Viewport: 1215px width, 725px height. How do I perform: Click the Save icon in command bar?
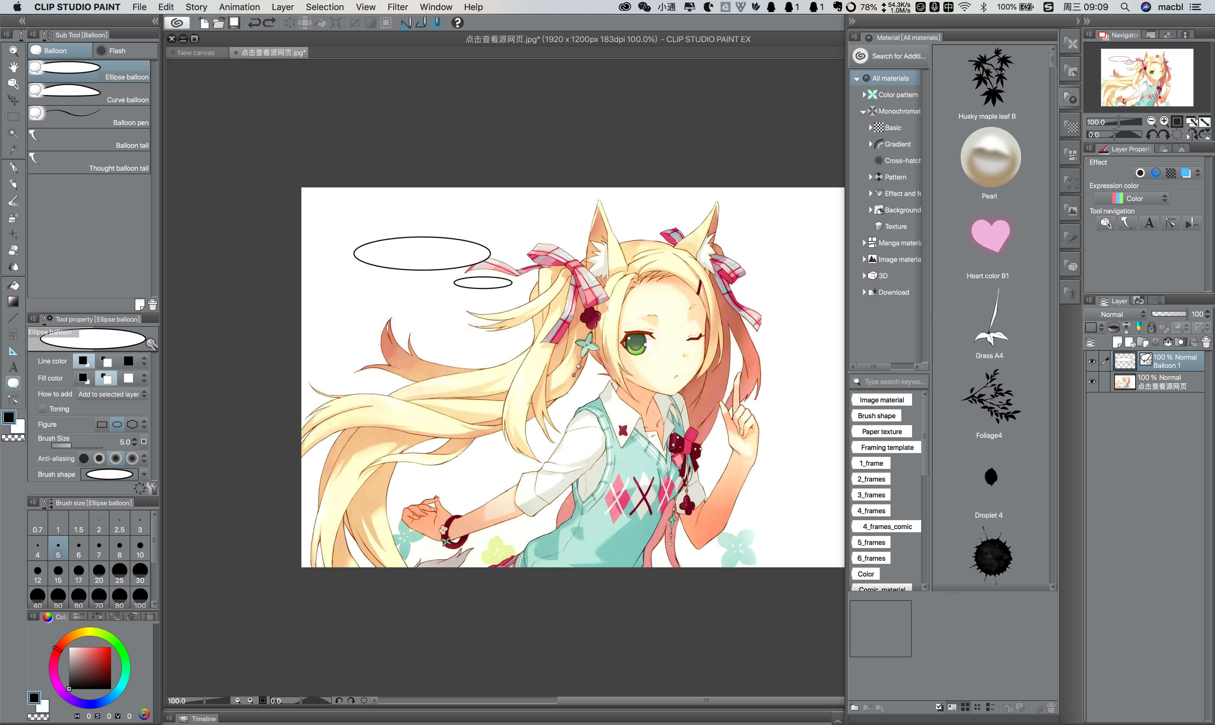click(x=235, y=22)
